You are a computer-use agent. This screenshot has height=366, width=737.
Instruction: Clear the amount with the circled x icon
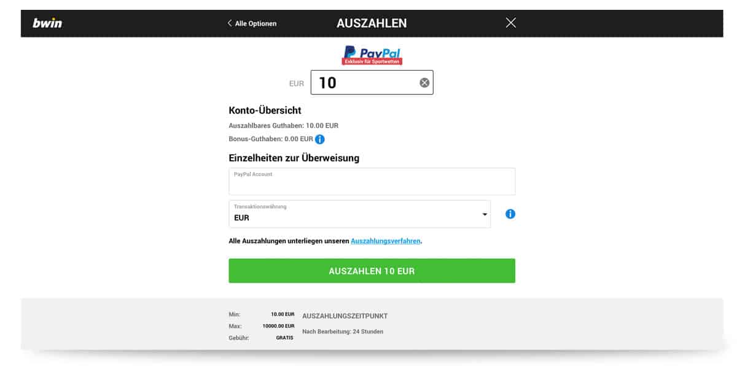(x=424, y=82)
